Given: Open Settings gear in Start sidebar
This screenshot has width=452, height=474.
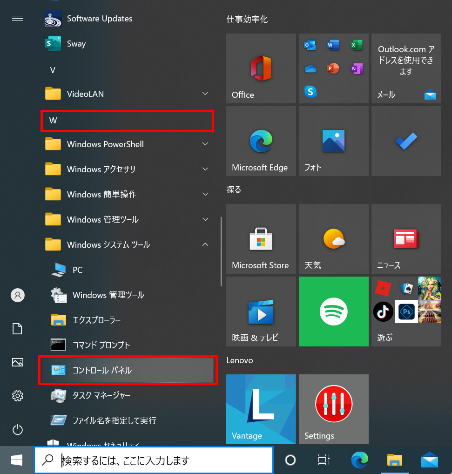Looking at the screenshot, I should [x=18, y=396].
